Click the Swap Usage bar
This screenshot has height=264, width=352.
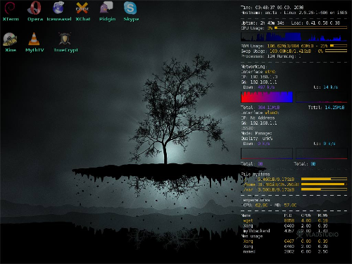336,51
